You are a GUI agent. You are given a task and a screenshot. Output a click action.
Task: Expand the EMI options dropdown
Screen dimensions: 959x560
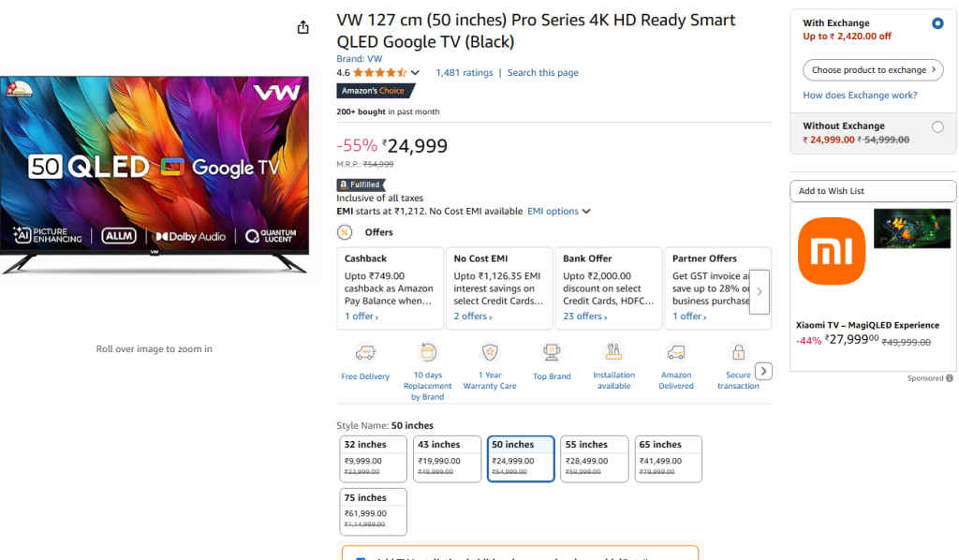tap(559, 211)
